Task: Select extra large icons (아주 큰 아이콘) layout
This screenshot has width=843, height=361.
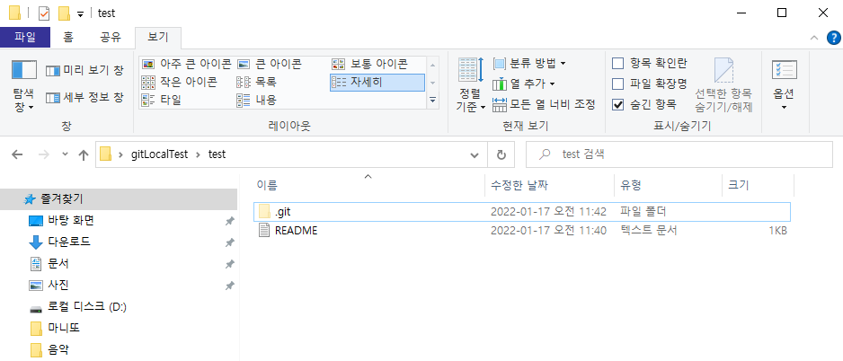Action: tap(186, 65)
